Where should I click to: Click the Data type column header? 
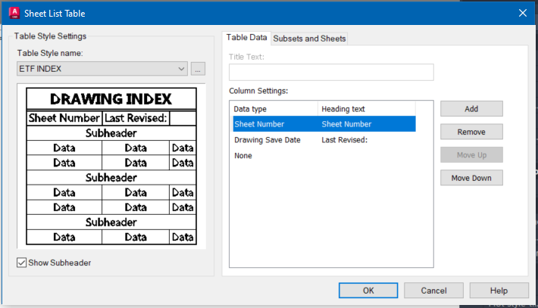click(274, 109)
